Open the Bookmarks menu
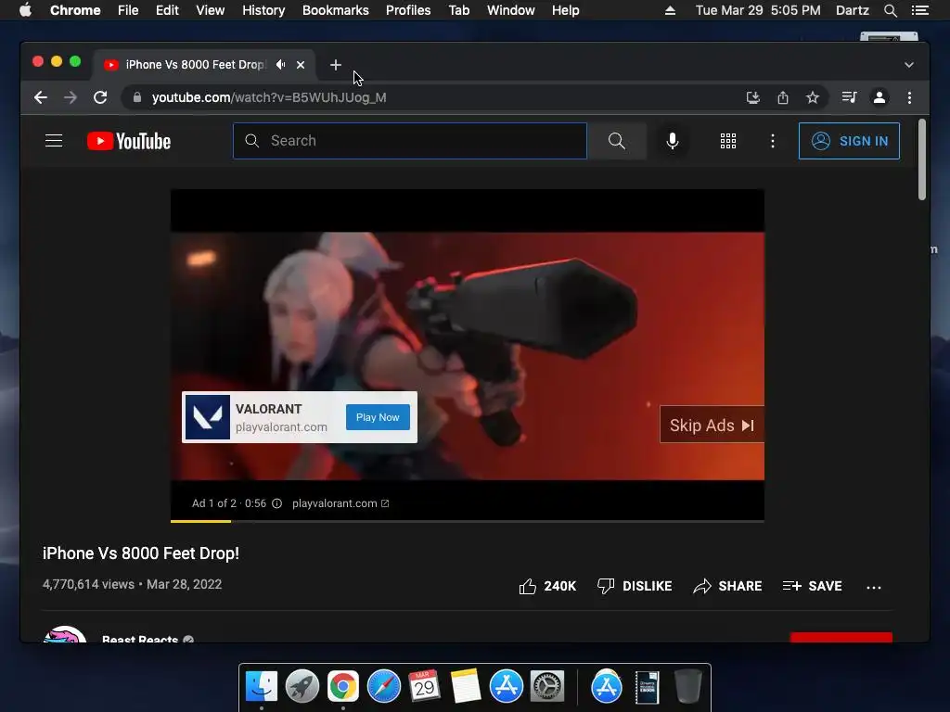The height and width of the screenshot is (712, 950). (336, 10)
